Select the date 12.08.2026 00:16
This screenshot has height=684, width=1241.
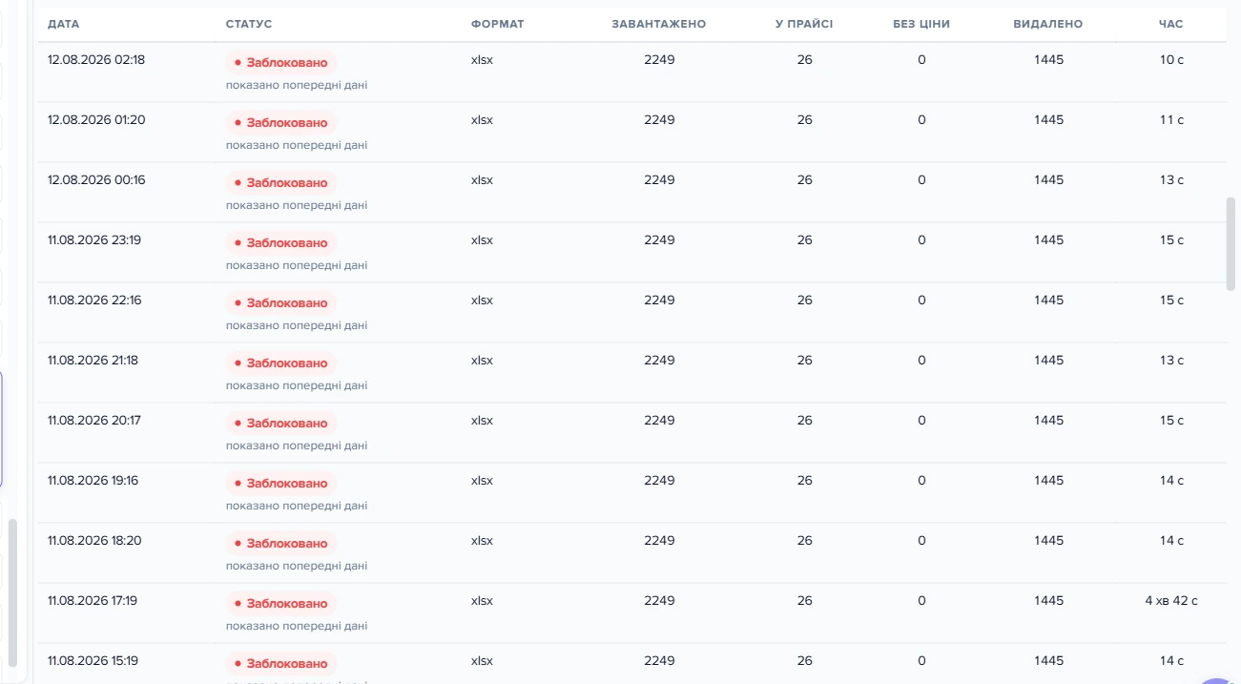96,180
